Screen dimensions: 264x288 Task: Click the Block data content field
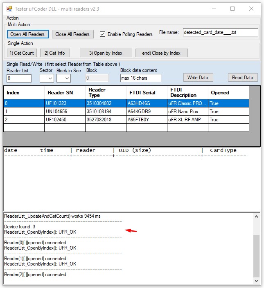(140, 78)
